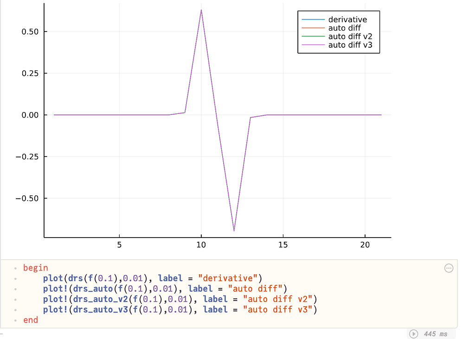Click the auto diff v3 legend label
The height and width of the screenshot is (339, 475).
pos(349,45)
